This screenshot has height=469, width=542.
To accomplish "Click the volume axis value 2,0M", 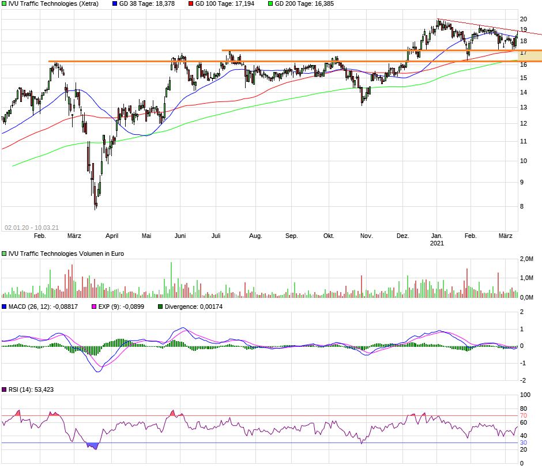I will [526, 259].
